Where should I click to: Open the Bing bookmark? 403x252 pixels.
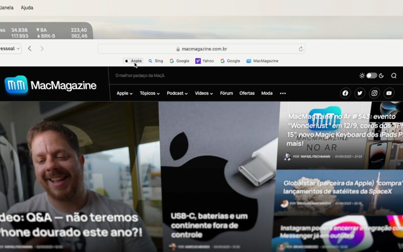pyautogui.click(x=156, y=61)
